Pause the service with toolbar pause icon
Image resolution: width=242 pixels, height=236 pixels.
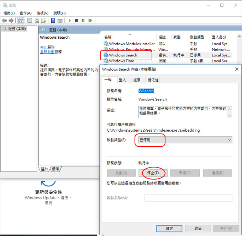point(83,21)
